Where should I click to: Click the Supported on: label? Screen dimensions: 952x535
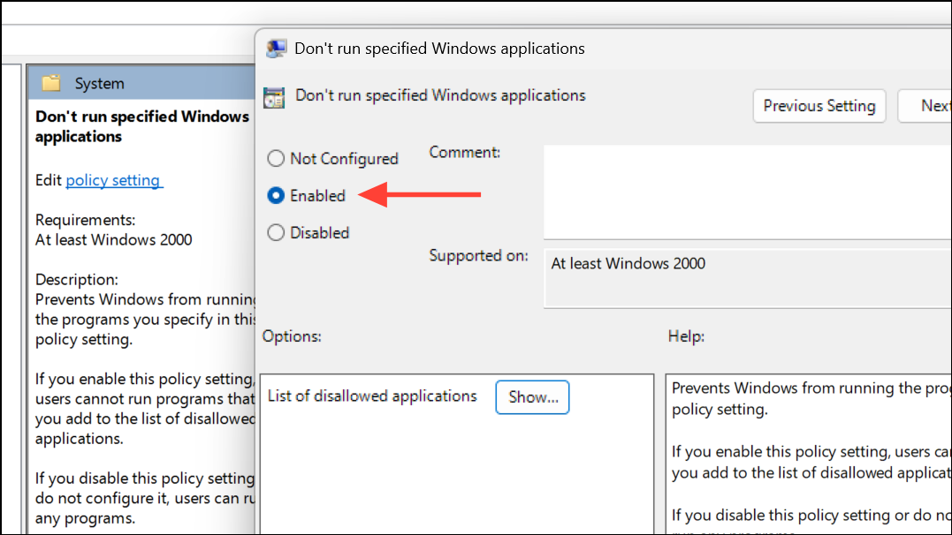tap(478, 256)
